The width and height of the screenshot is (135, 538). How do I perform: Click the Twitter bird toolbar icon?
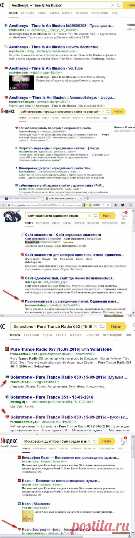122,205
